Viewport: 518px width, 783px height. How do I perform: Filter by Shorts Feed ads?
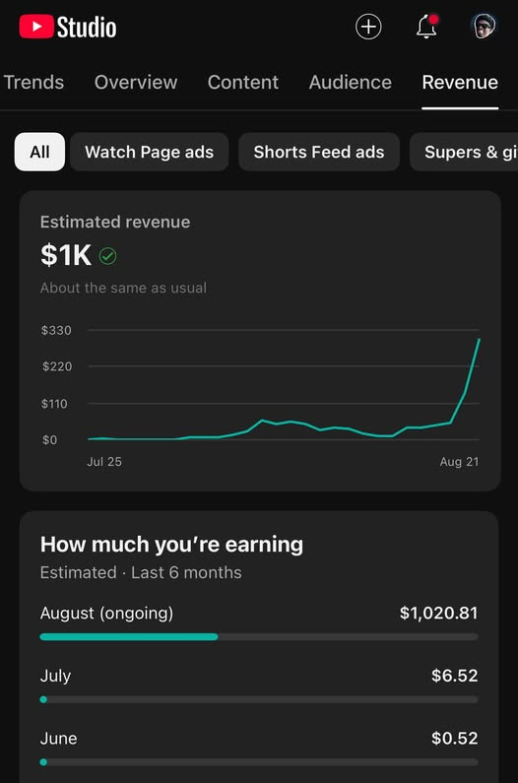[319, 152]
